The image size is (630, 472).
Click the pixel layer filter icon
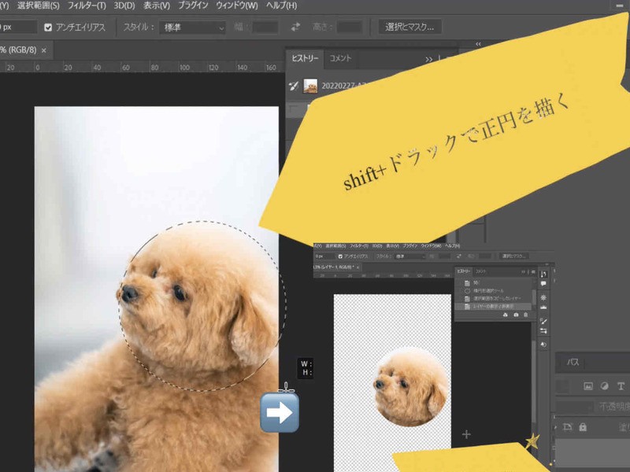(x=587, y=386)
